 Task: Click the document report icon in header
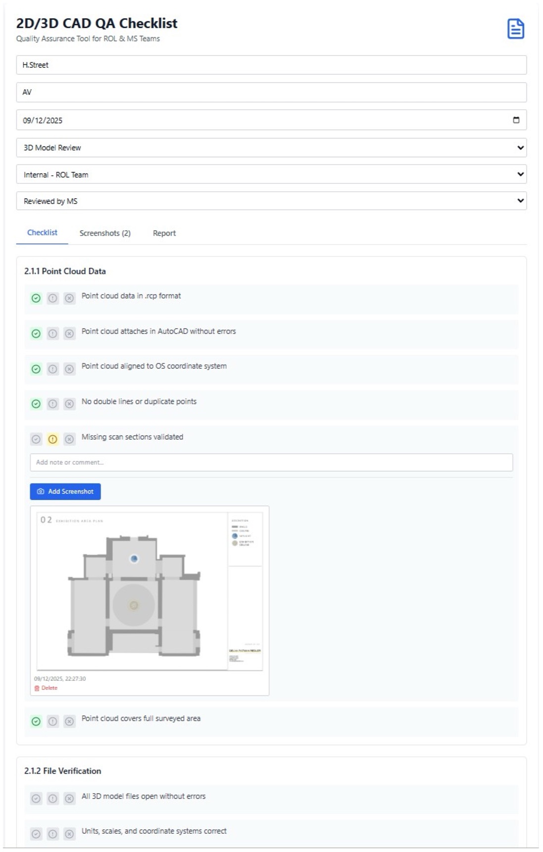[515, 29]
